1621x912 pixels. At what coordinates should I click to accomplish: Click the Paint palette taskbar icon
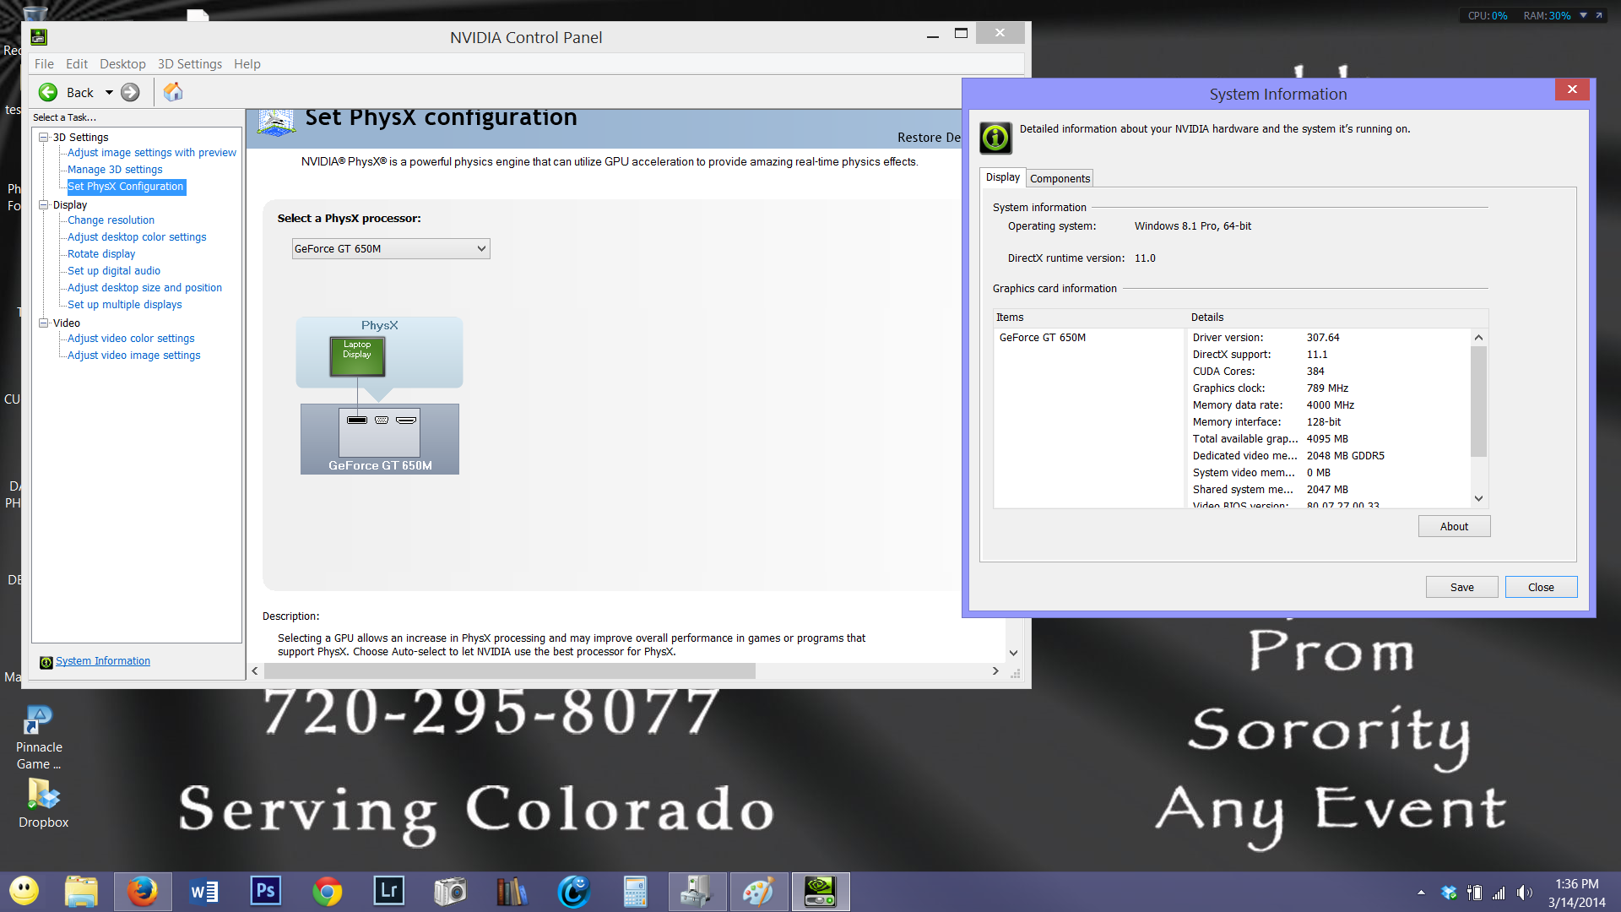point(758,892)
